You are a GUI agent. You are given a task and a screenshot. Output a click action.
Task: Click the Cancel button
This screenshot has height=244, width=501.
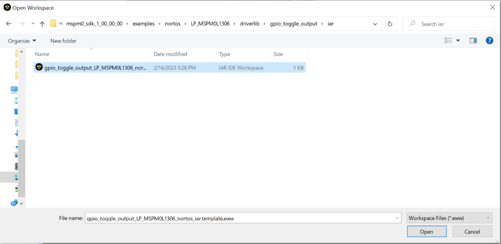(x=472, y=231)
